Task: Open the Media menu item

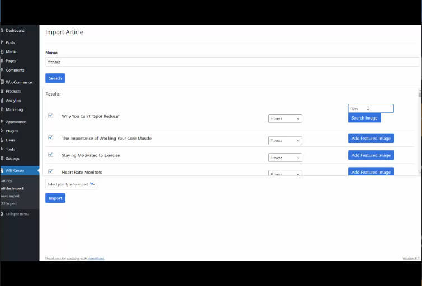Action: (x=11, y=51)
